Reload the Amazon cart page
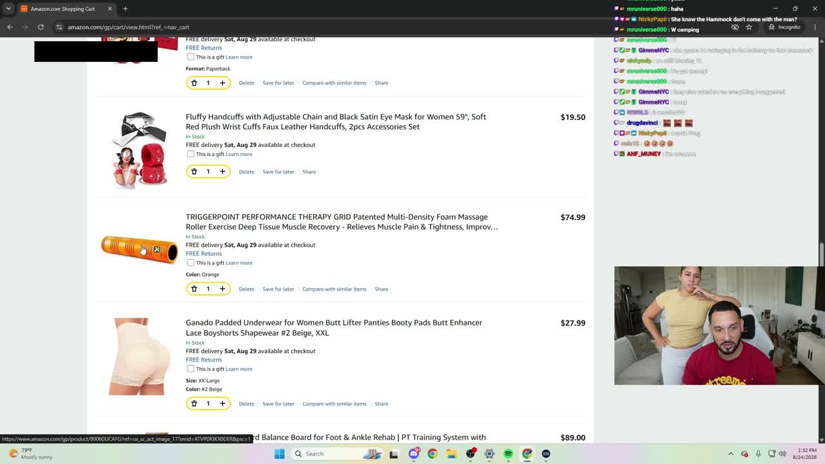Image resolution: width=825 pixels, height=464 pixels. 41,27
